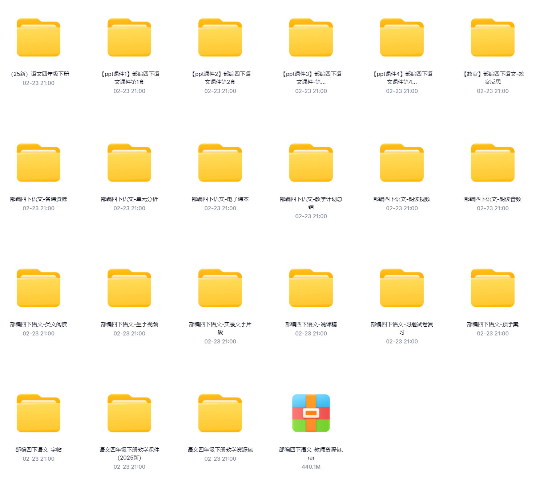This screenshot has height=477, width=536.
Task: Open the 【ppt课件1】 第1套 folder icon
Action: pyautogui.click(x=129, y=38)
